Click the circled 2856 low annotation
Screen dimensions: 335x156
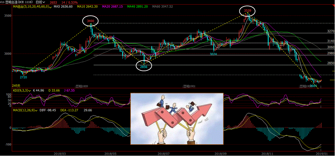[x=144, y=66]
